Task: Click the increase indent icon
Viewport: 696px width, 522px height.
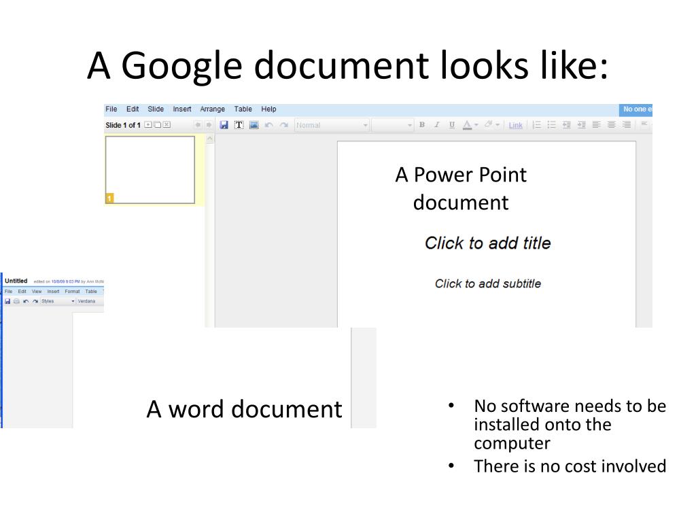Action: coord(582,125)
